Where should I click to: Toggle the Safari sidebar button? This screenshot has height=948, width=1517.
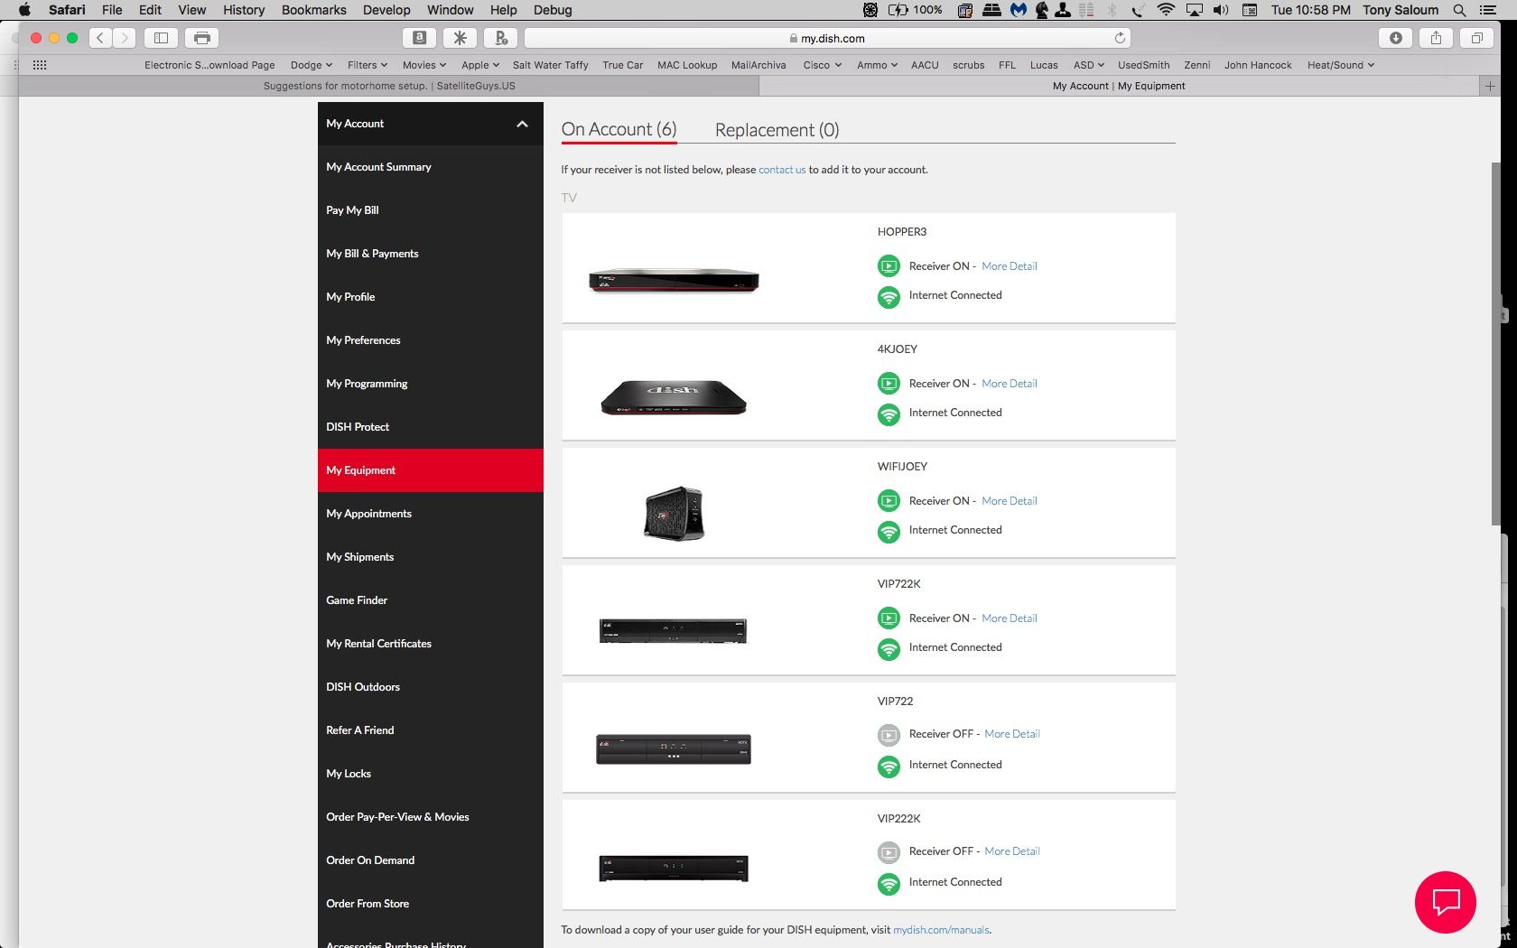click(x=161, y=38)
